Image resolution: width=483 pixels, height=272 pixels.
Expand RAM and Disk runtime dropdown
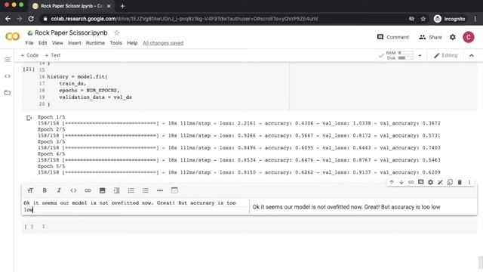[x=420, y=55]
